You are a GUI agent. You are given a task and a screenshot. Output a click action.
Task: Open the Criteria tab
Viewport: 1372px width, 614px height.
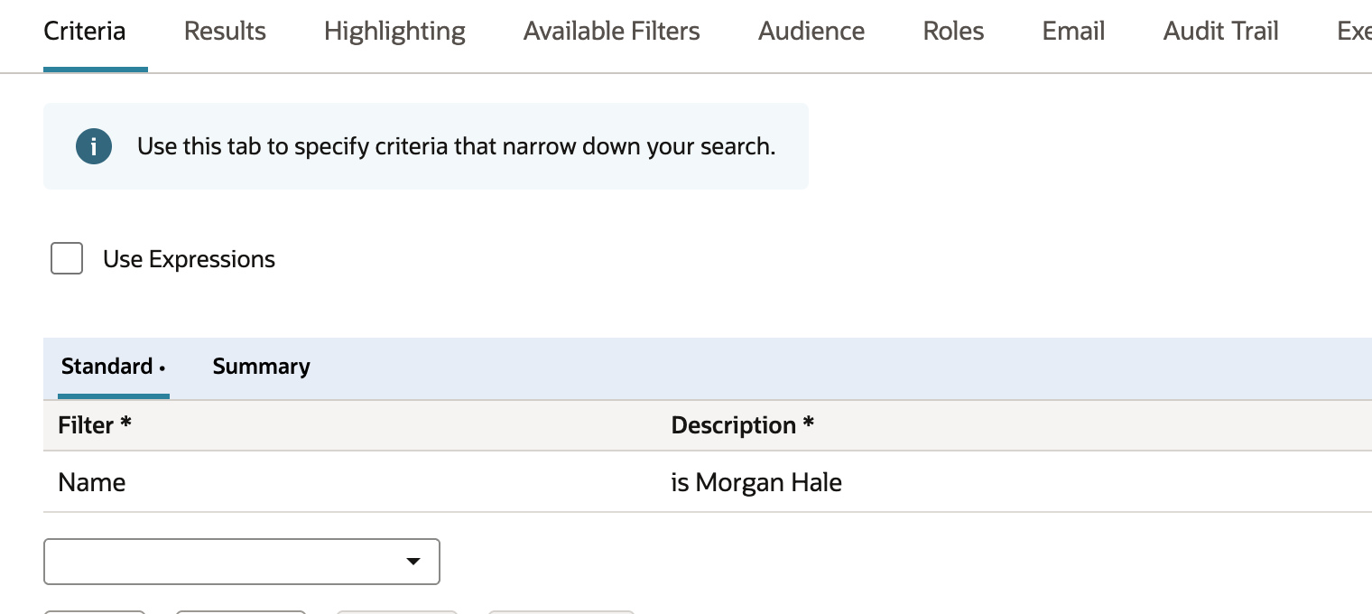pos(85,32)
